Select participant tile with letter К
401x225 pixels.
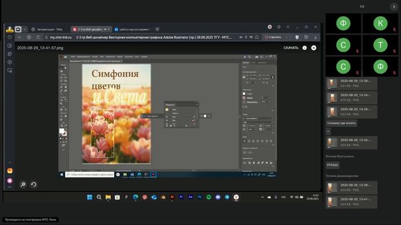380,23
